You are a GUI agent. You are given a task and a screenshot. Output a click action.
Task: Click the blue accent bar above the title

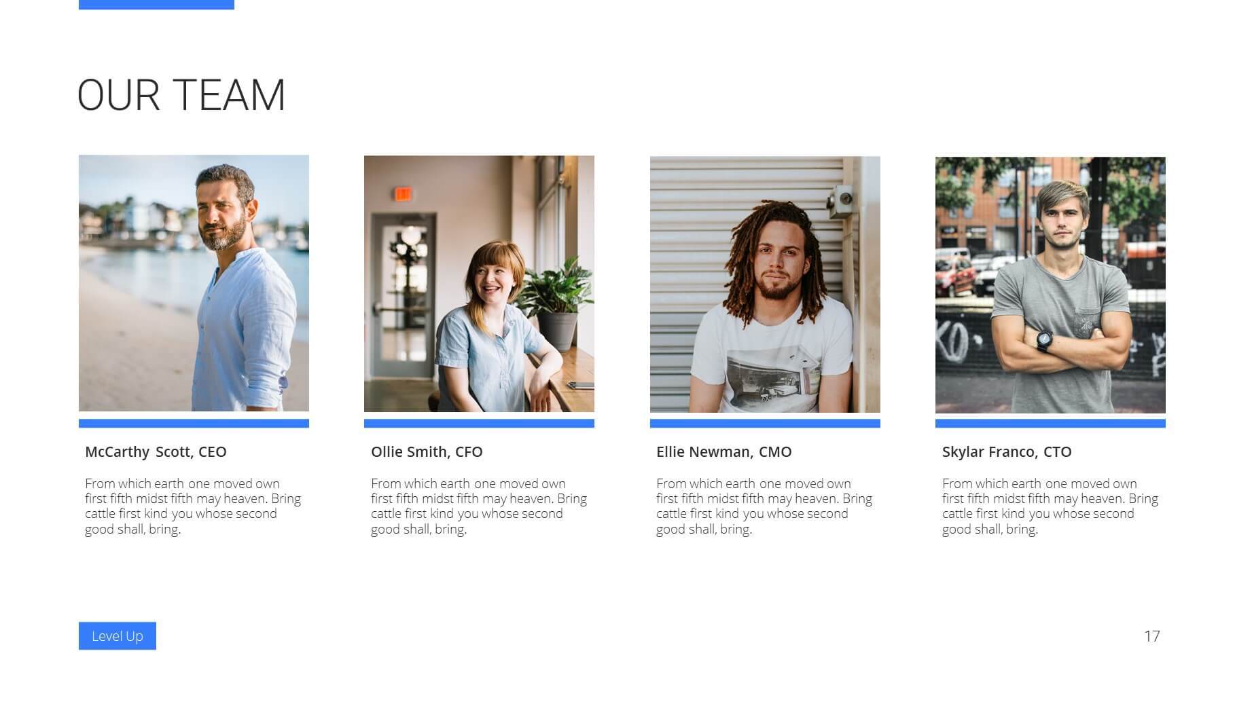[x=156, y=5]
